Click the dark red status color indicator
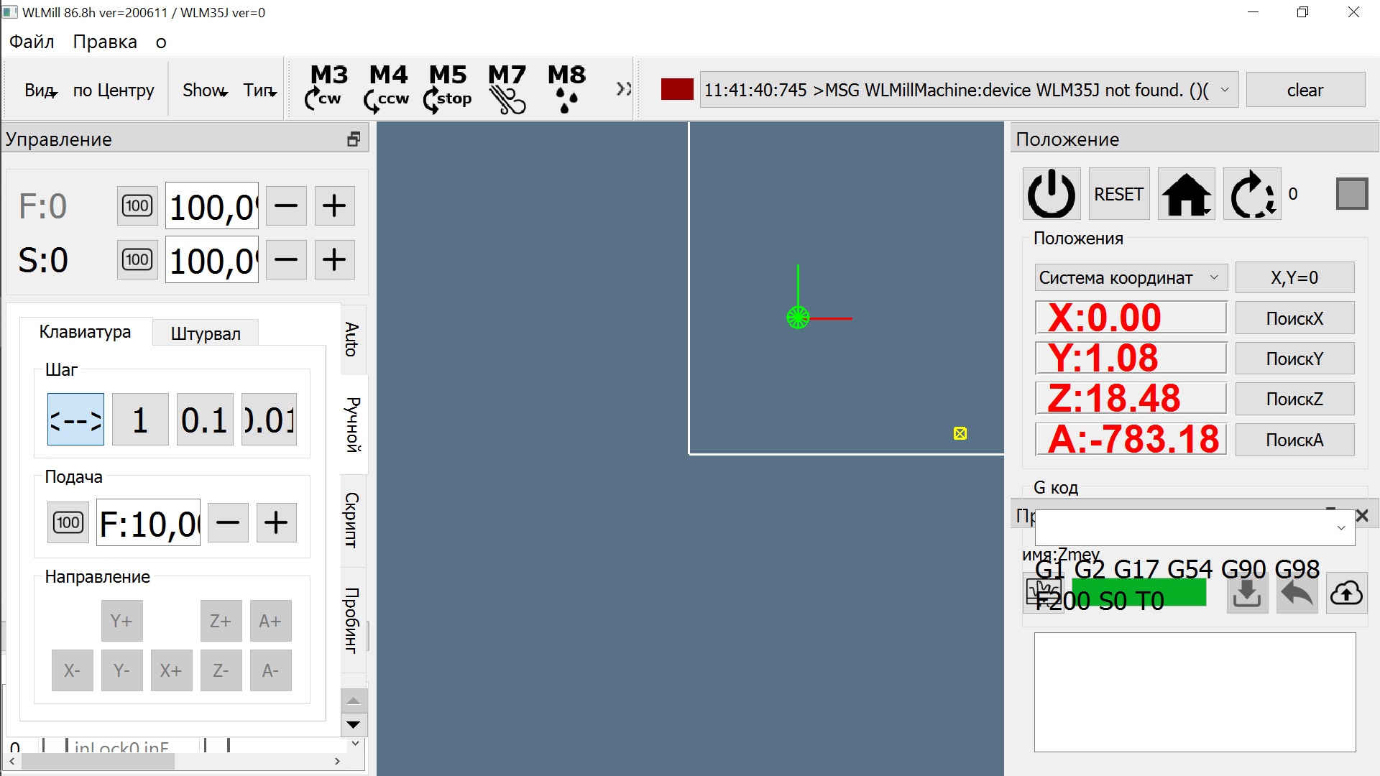 676,90
